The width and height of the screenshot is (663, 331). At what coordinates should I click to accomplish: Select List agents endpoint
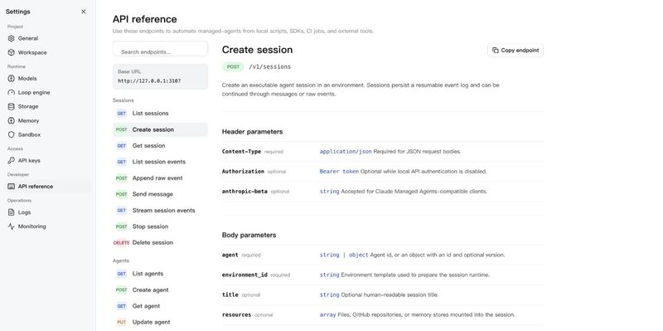pyautogui.click(x=160, y=274)
